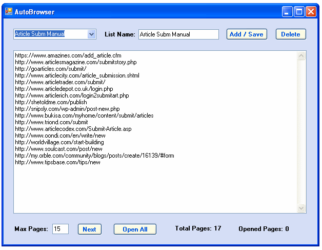This screenshot has width=322, height=250.
Task: Click the Opened Pages: 0 label
Action: point(264,229)
